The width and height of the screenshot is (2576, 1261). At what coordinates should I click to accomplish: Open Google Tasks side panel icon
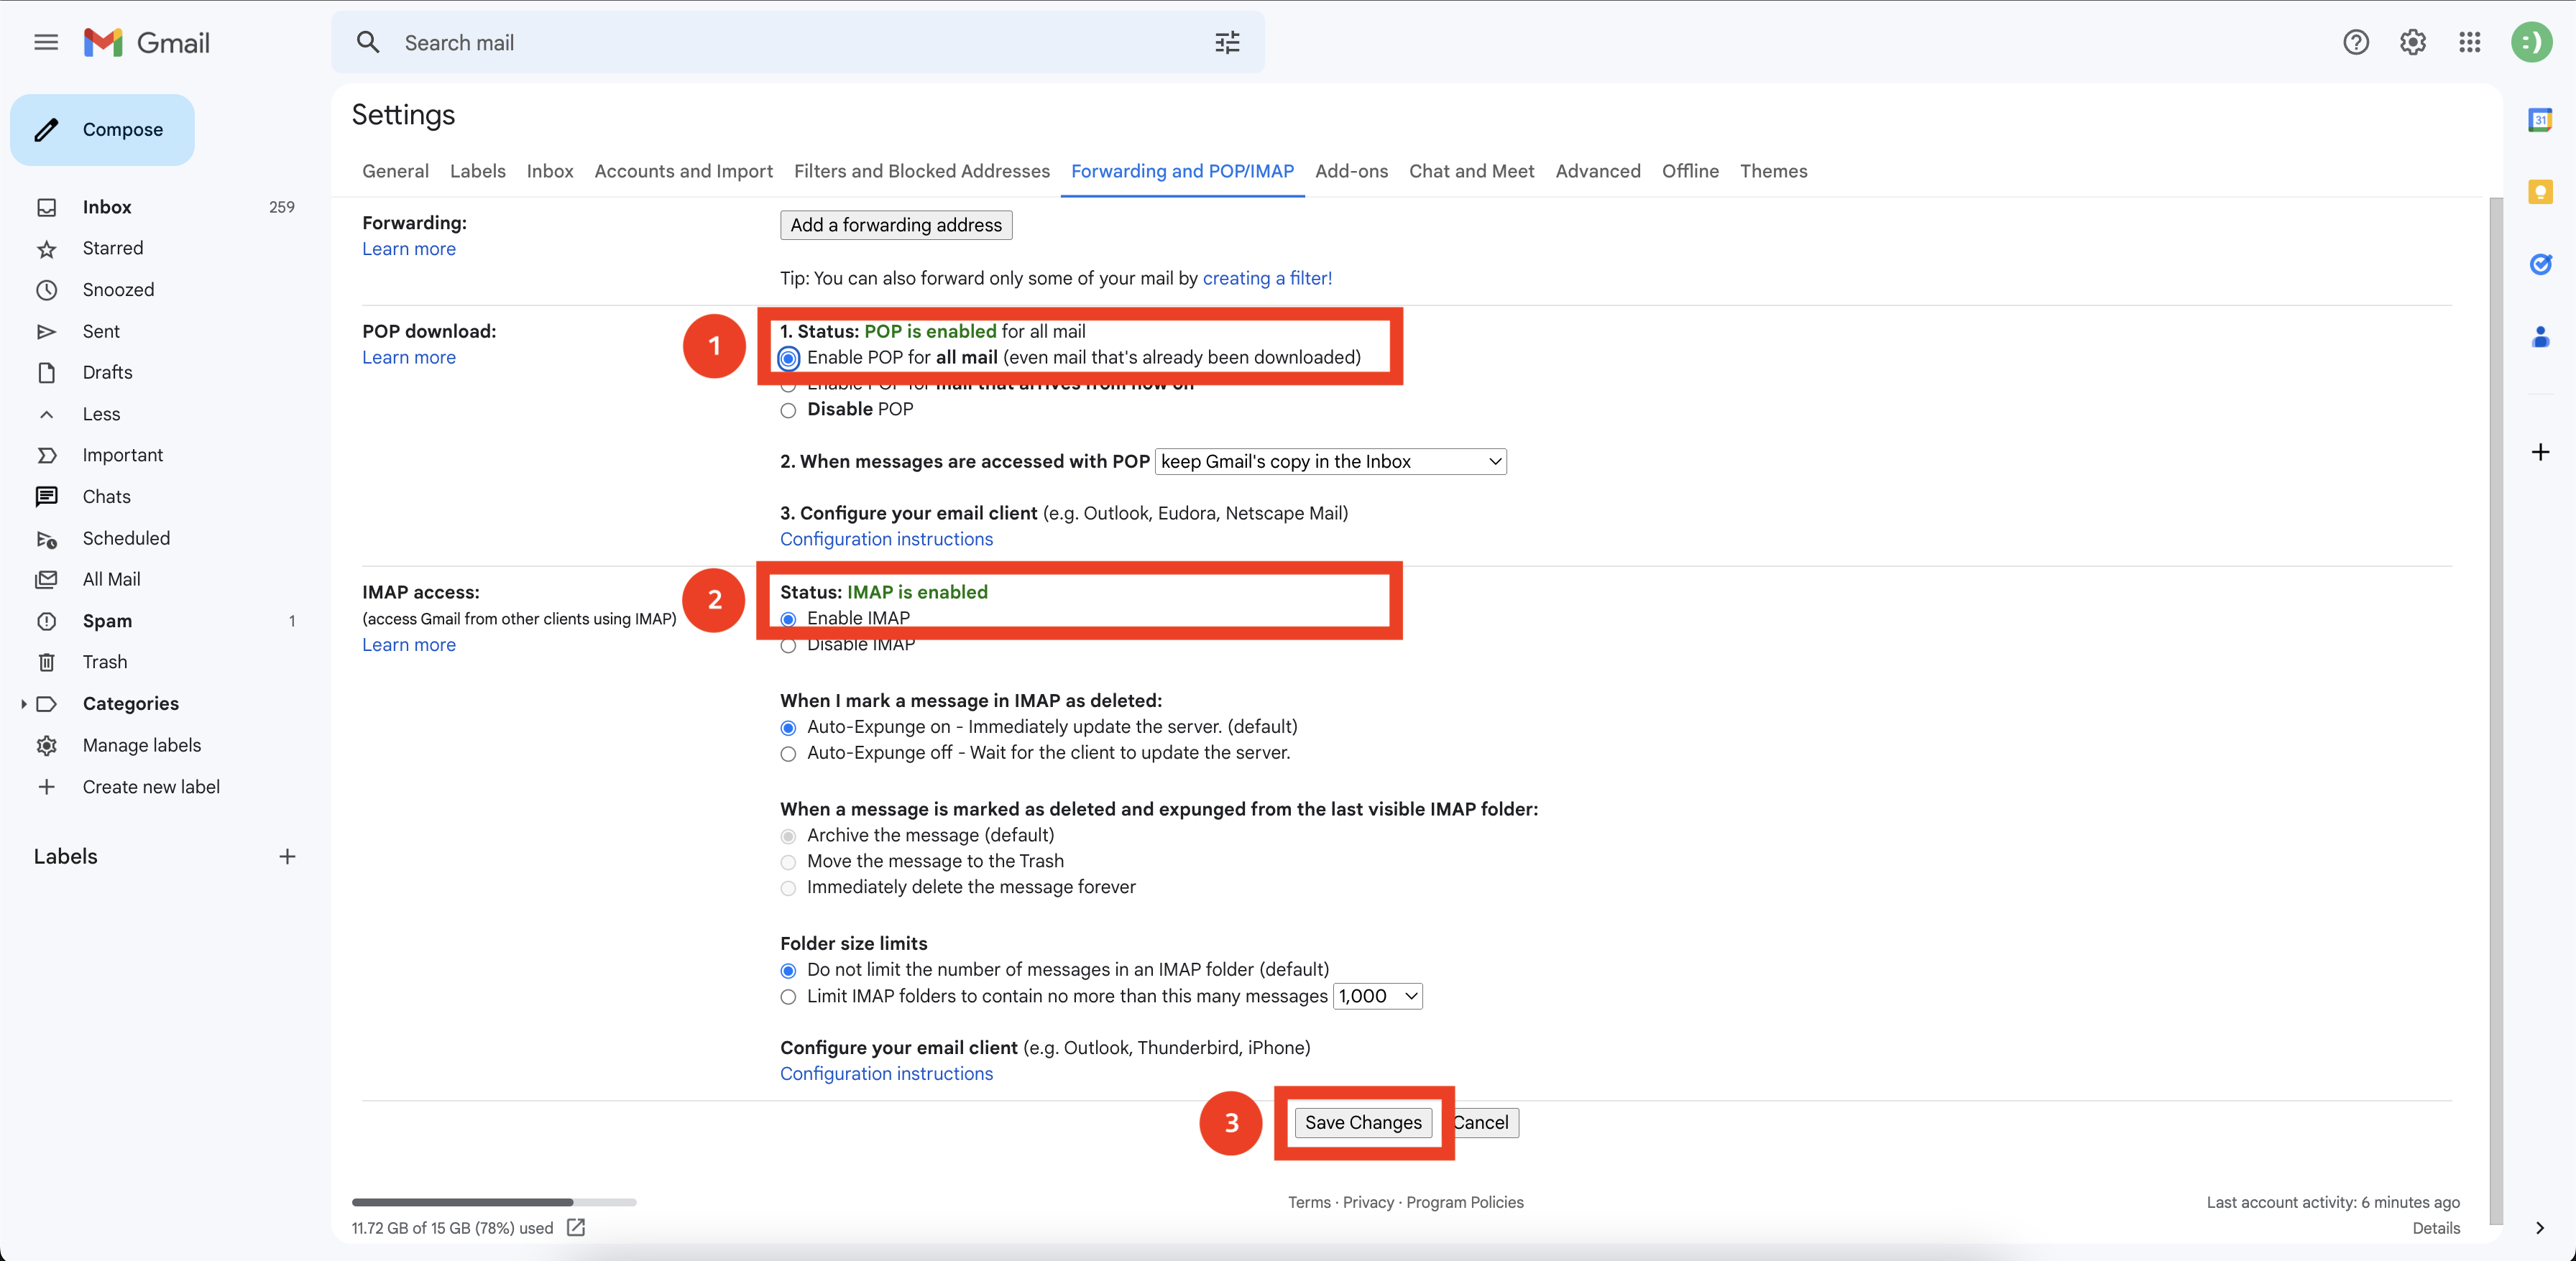coord(2539,264)
